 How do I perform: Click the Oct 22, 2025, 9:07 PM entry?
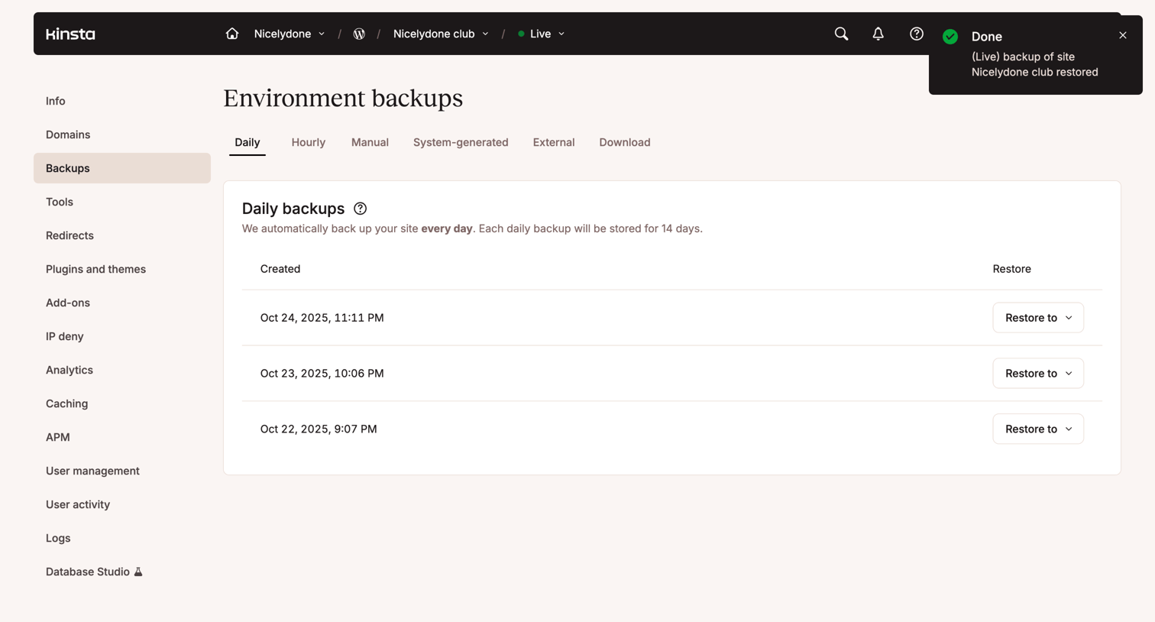coord(319,429)
